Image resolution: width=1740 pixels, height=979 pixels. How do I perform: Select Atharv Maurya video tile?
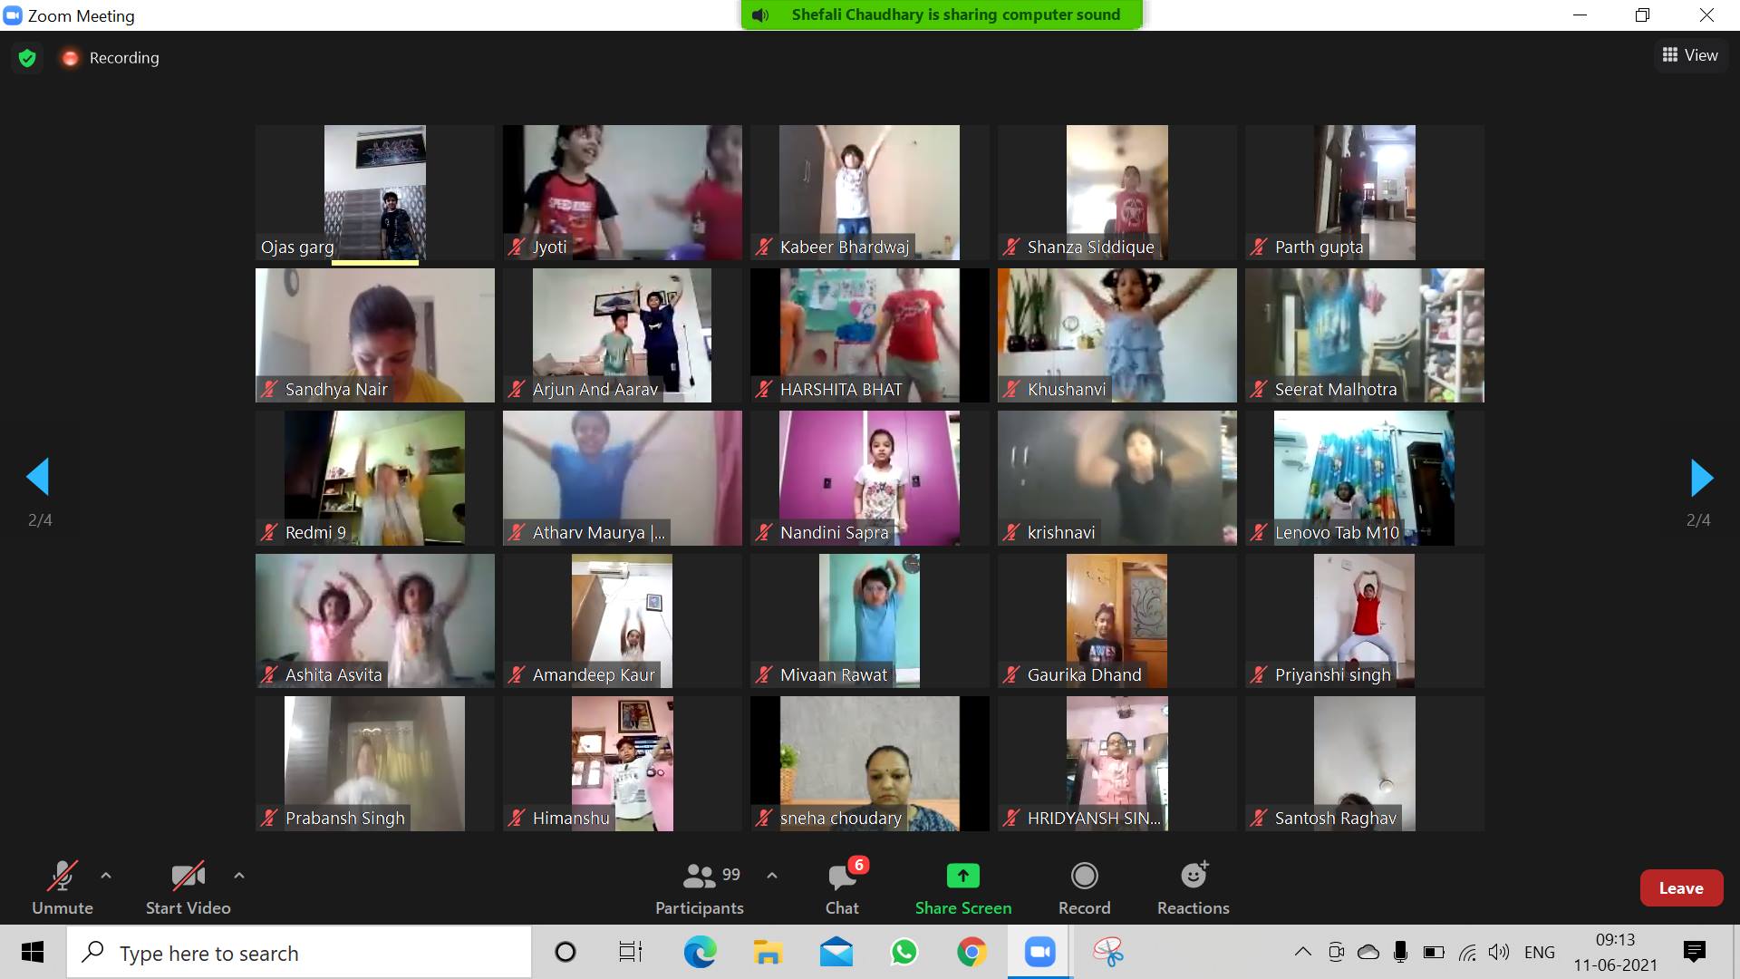[623, 478]
